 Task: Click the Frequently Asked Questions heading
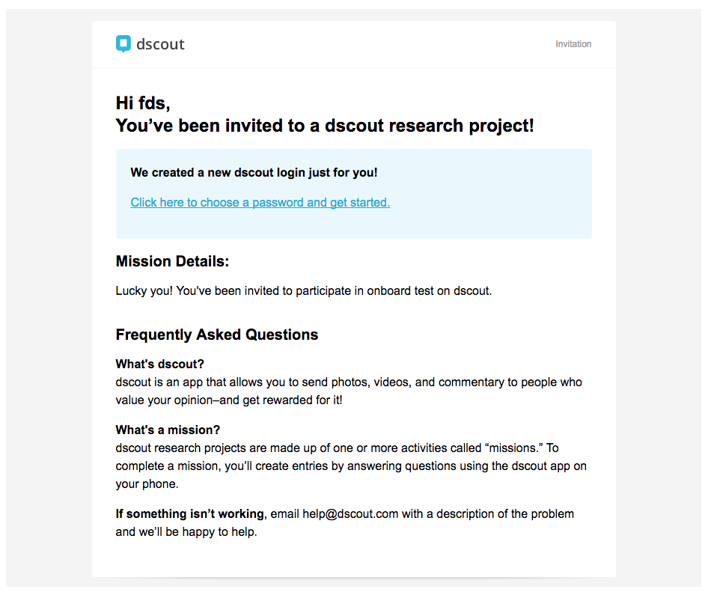point(217,335)
